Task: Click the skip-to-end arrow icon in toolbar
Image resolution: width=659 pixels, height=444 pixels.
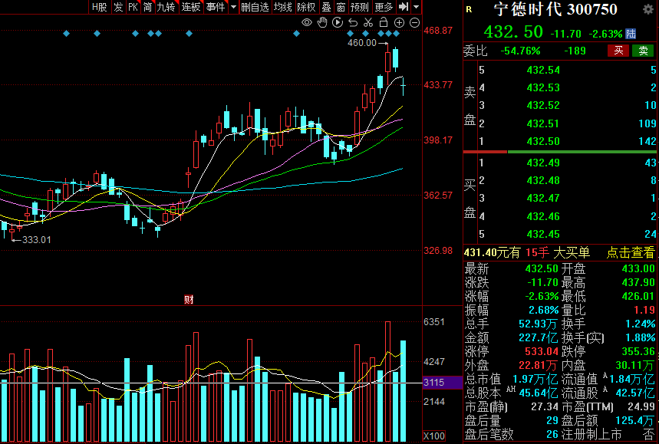Action: [403, 7]
